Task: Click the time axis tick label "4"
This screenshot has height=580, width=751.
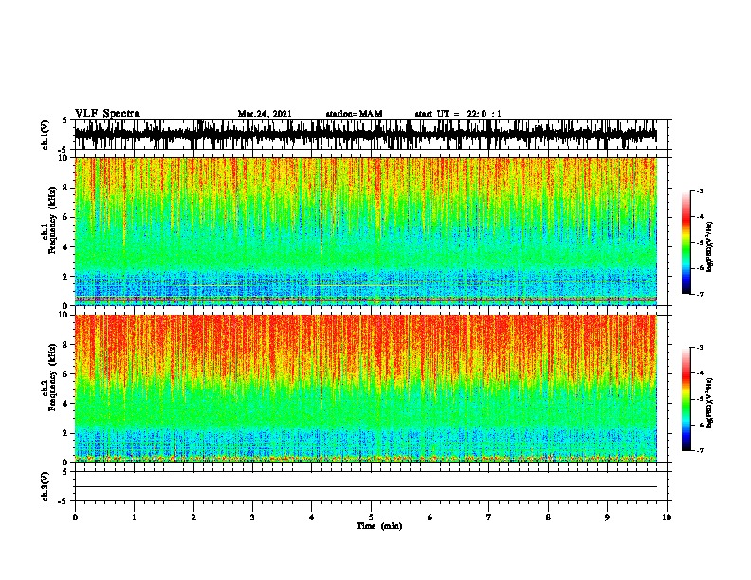Action: click(x=312, y=517)
